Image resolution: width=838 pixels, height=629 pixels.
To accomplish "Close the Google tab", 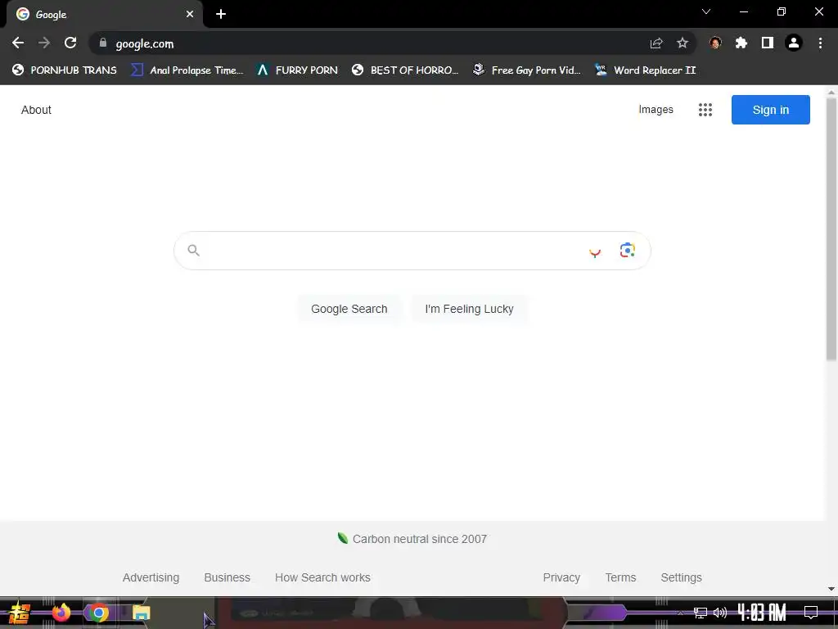I will coord(190,15).
